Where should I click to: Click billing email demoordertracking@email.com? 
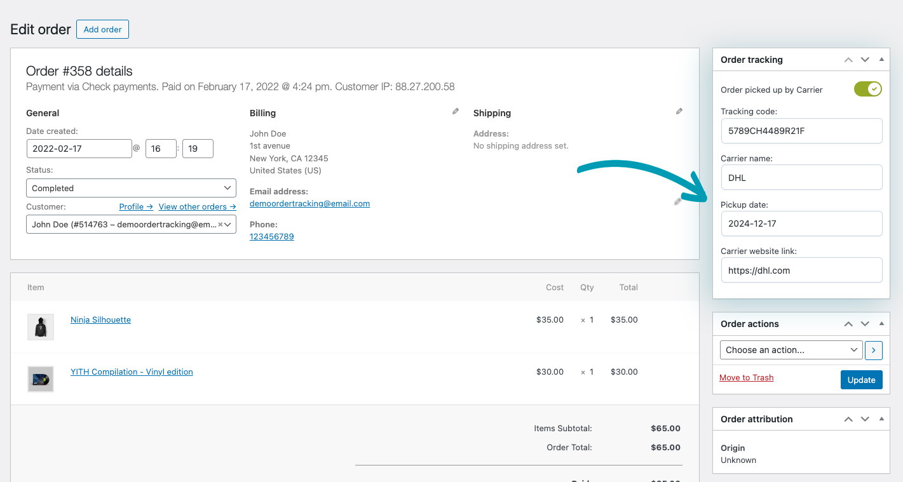(x=309, y=203)
